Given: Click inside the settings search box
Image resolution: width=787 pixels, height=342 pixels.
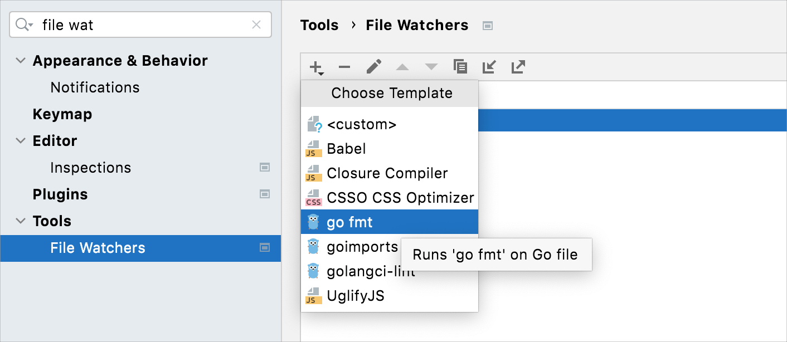Looking at the screenshot, I should click(139, 25).
